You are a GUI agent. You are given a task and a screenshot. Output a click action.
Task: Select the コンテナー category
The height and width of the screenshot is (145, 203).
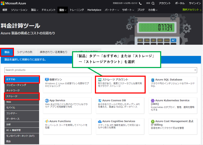click(x=22, y=113)
